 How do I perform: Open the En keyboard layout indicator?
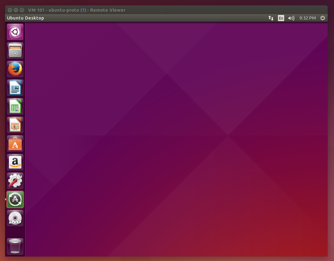coord(281,18)
